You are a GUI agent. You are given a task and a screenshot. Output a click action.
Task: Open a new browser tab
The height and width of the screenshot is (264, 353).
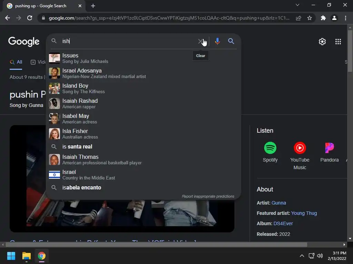pyautogui.click(x=93, y=6)
